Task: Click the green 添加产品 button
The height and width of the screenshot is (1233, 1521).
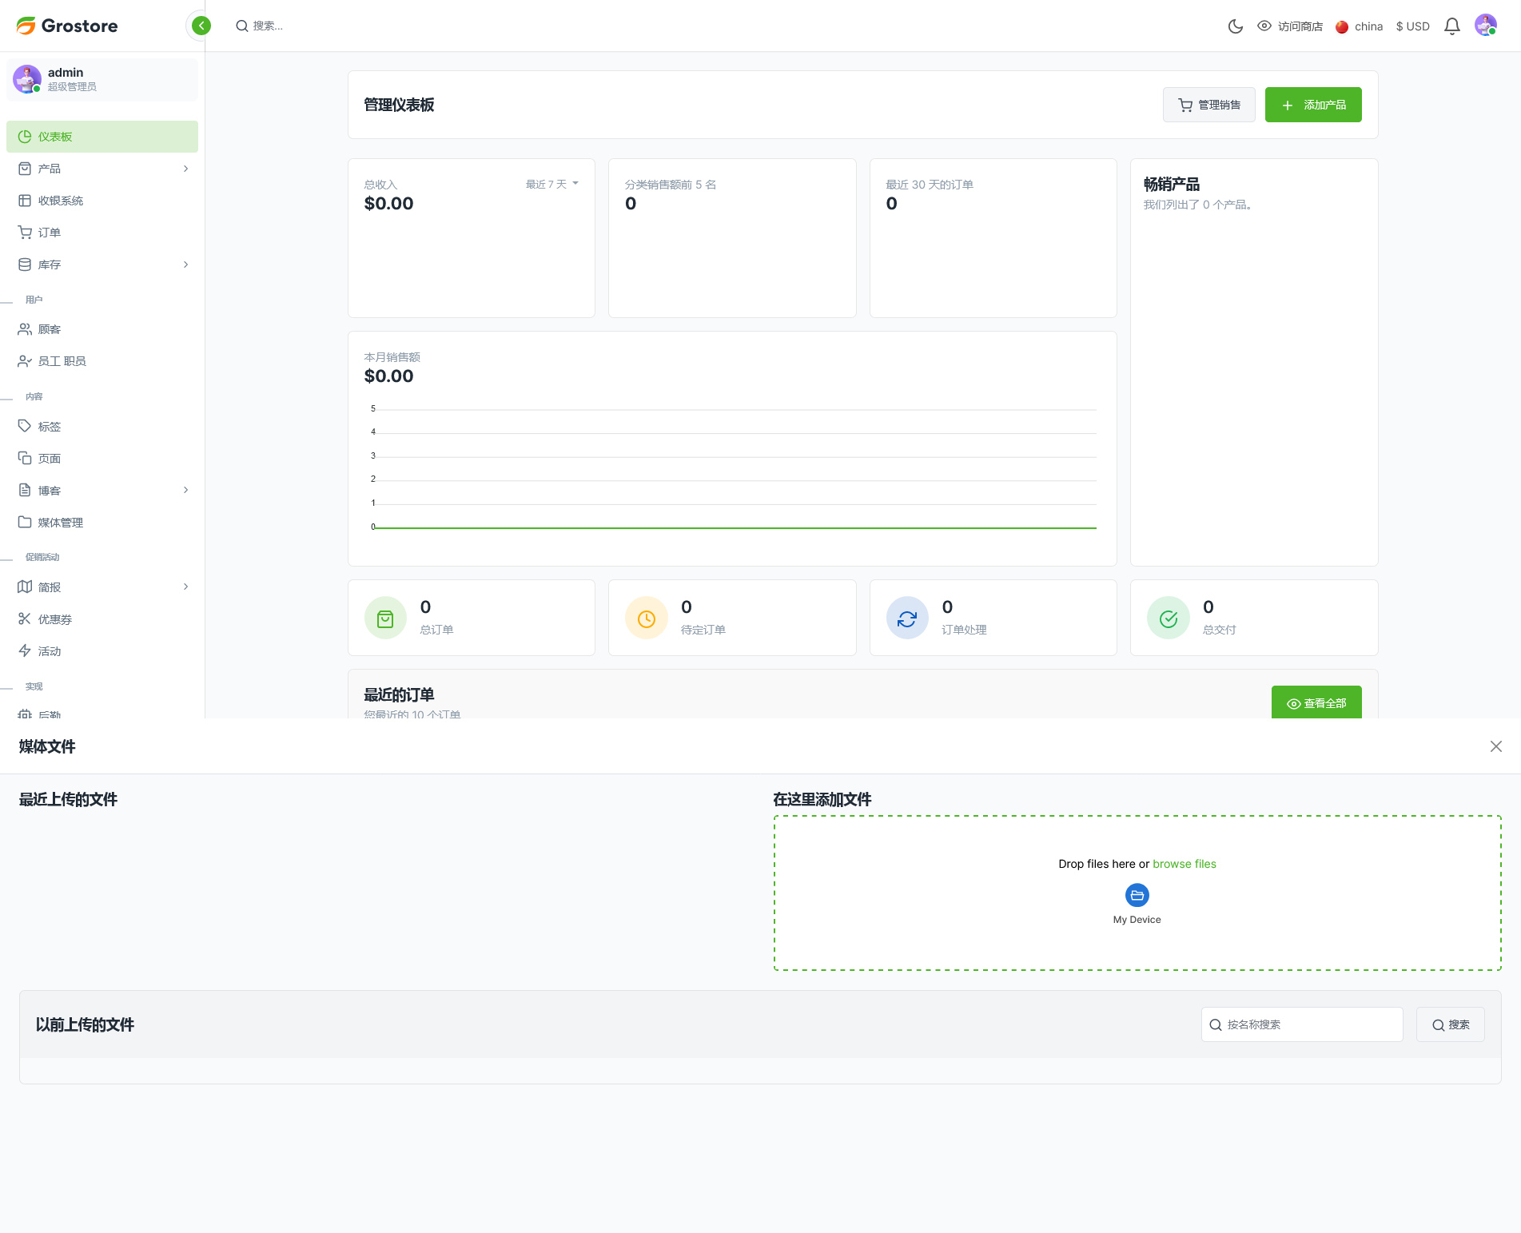Action: click(x=1313, y=105)
